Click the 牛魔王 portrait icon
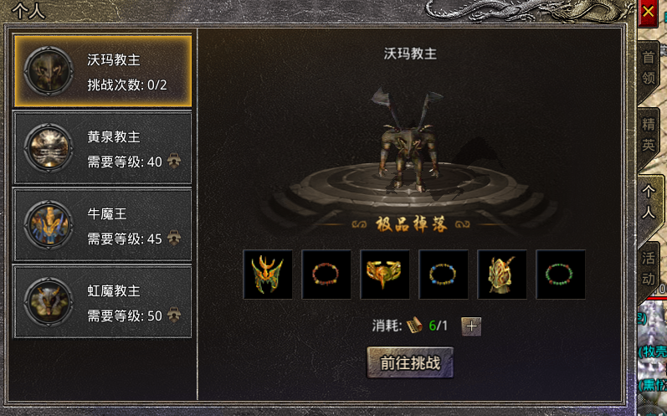 pos(49,225)
